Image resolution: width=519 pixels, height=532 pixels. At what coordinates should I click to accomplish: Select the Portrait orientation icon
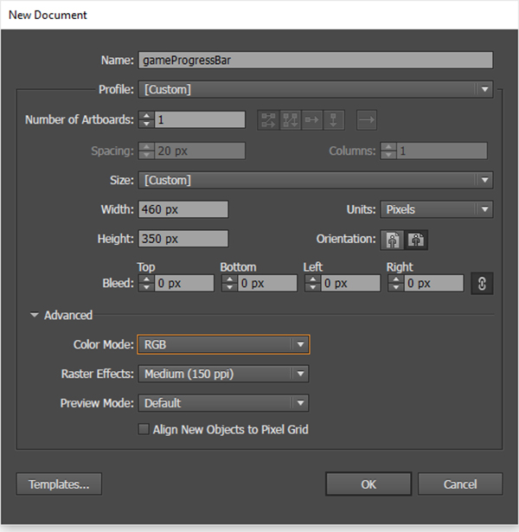coord(393,240)
